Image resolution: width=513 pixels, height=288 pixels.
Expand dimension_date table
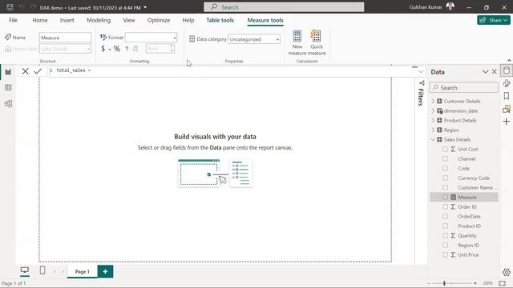433,111
